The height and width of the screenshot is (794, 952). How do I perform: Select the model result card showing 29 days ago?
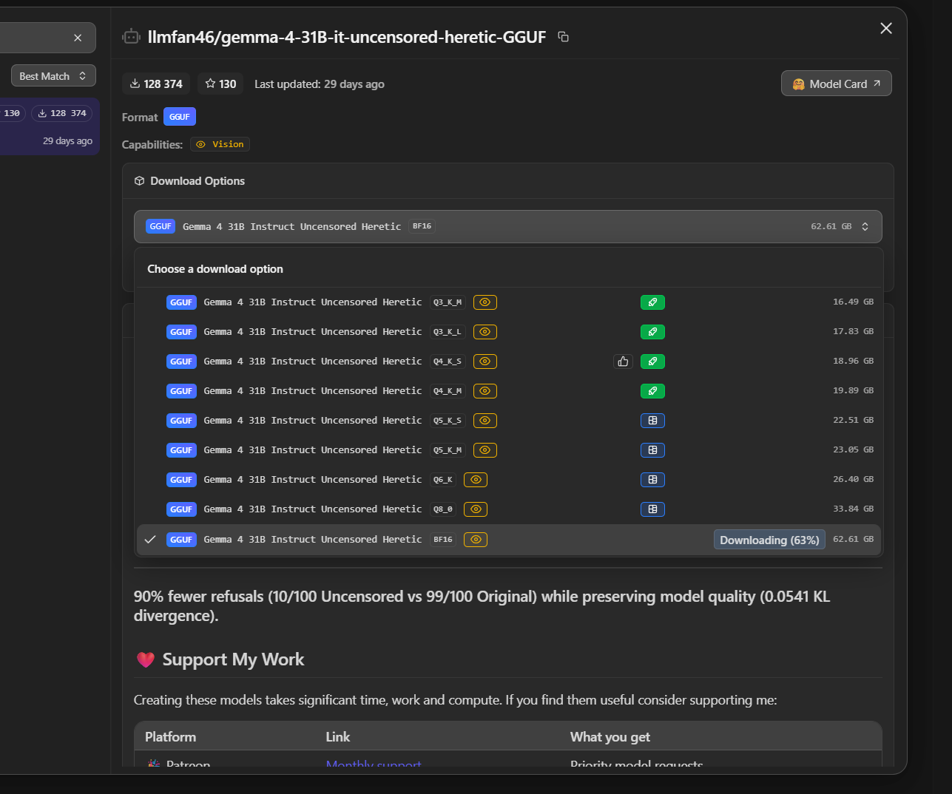[x=50, y=126]
